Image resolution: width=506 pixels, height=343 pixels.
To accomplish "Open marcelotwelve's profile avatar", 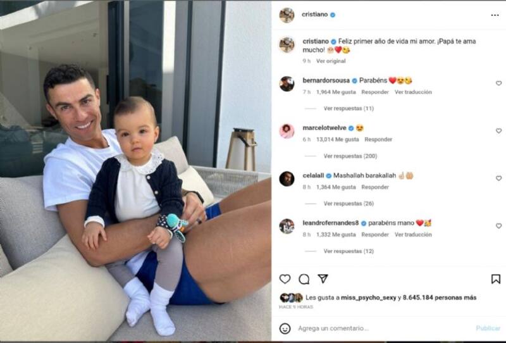I will point(287,131).
